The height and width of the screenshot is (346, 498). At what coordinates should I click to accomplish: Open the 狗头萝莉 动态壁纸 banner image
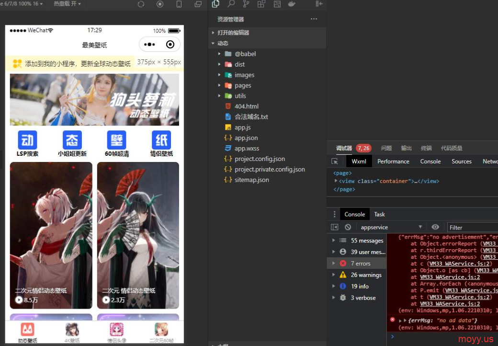point(94,100)
